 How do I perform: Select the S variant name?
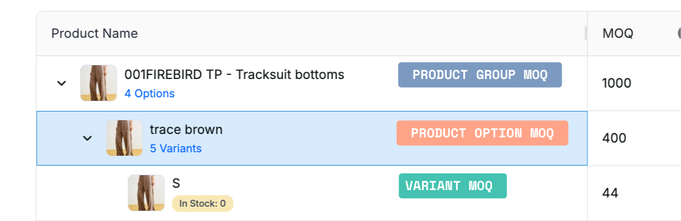click(176, 183)
